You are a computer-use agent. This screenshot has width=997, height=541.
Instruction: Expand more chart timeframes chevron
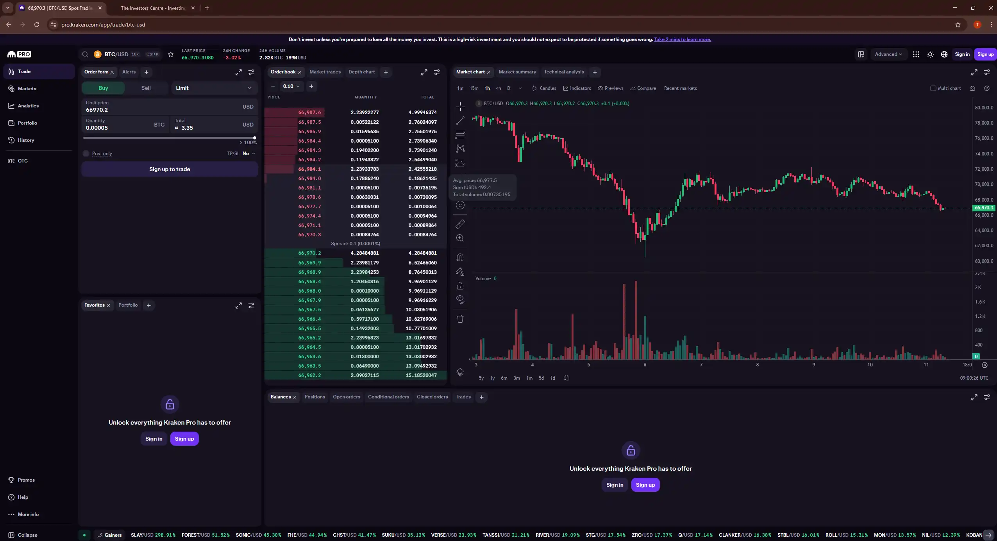[520, 88]
